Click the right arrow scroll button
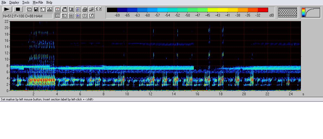Image resolution: width=323 pixels, height=139 pixels. [100, 9]
